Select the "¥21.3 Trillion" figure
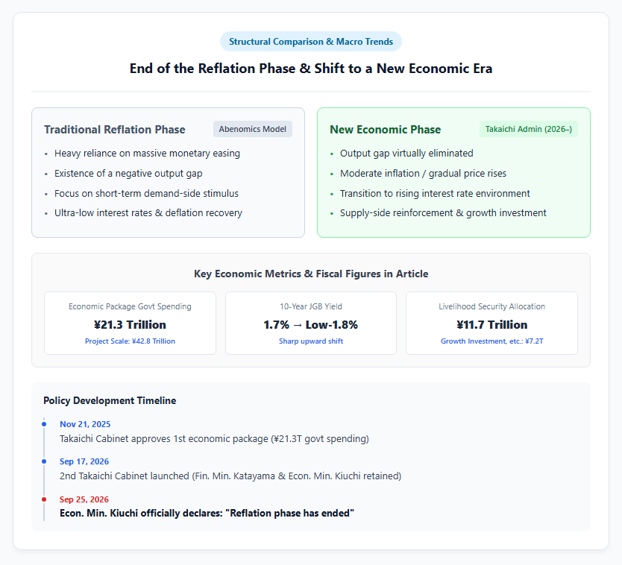This screenshot has width=622, height=565. (x=130, y=325)
